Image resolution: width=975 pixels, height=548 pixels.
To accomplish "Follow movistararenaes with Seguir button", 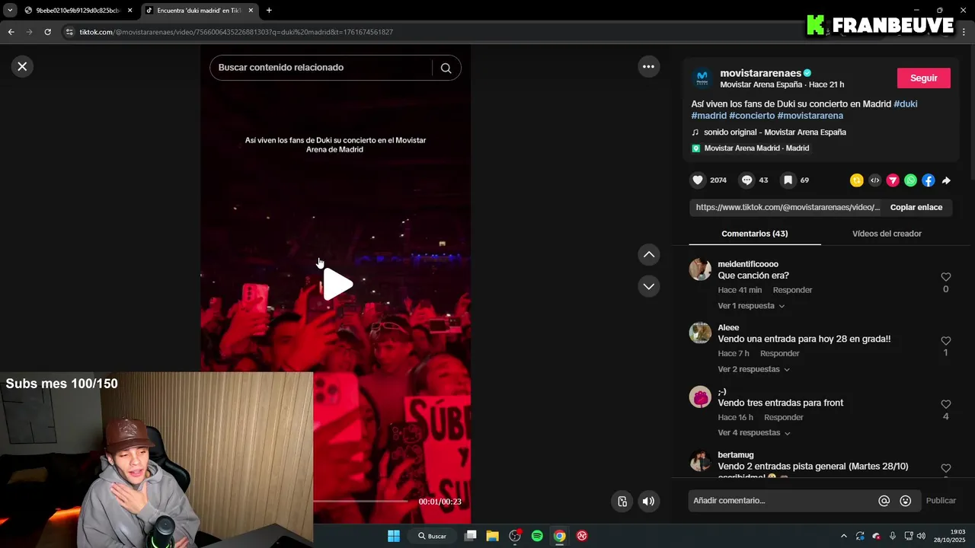I will 923,78.
